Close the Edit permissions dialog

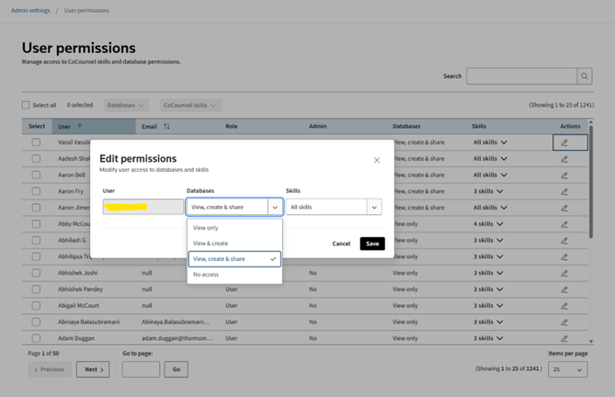pos(376,160)
